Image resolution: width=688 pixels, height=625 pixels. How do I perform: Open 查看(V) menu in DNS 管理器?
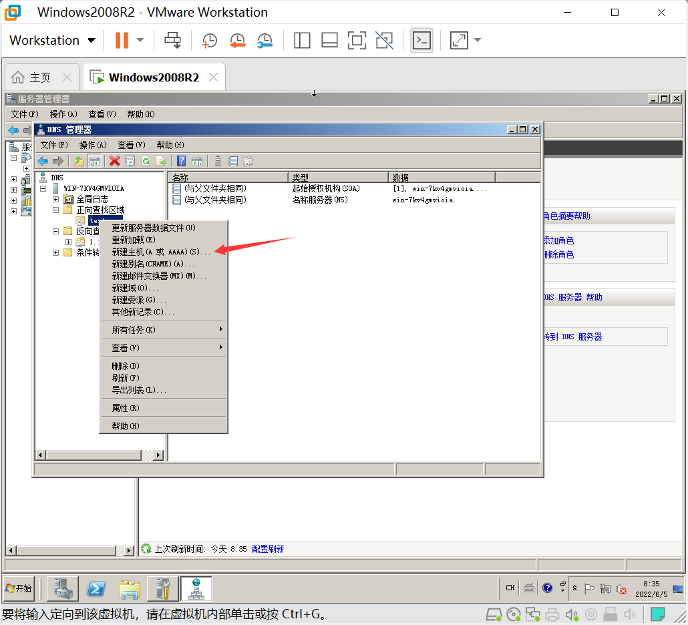pyautogui.click(x=131, y=145)
